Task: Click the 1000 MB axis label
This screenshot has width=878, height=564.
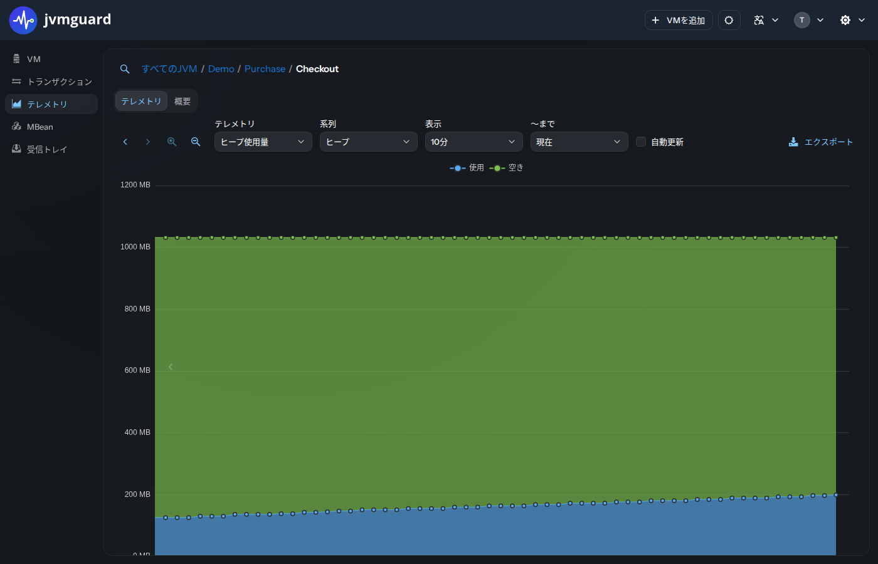Action: coord(135,247)
